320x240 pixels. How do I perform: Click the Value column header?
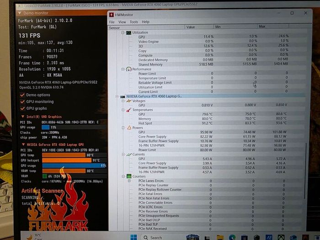199,27
